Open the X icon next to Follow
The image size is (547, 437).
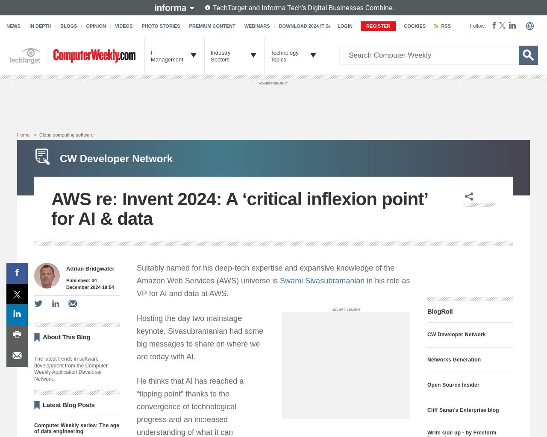pos(503,26)
